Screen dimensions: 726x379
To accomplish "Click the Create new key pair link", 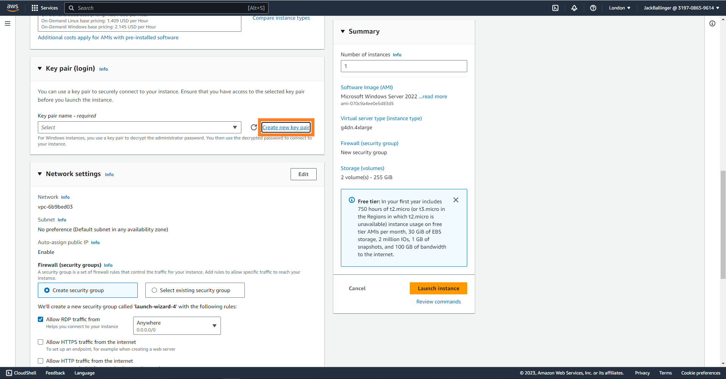I will [x=286, y=127].
